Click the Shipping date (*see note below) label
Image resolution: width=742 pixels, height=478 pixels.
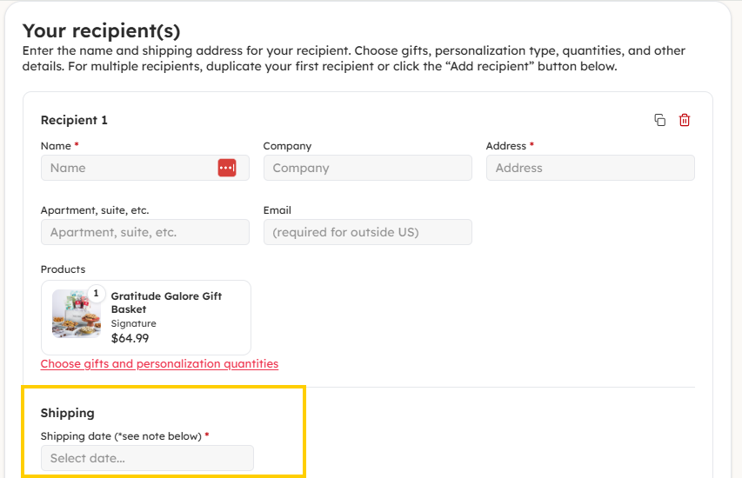(x=121, y=436)
